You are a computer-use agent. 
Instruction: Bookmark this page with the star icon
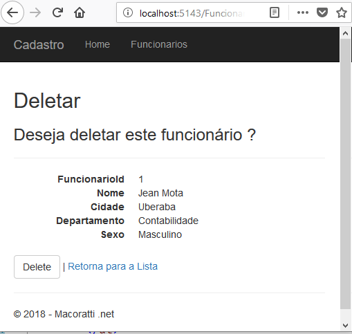342,12
